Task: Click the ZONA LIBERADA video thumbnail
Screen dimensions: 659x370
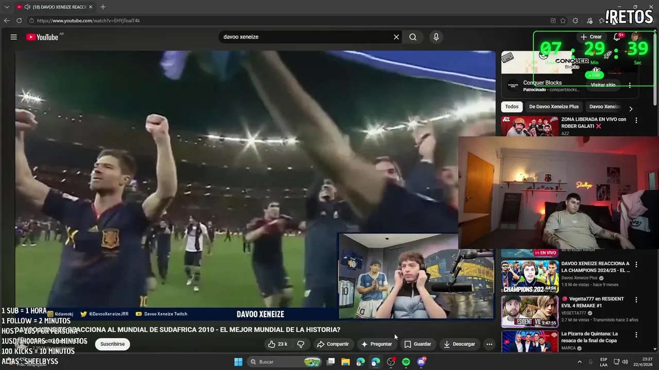Action: 530,126
